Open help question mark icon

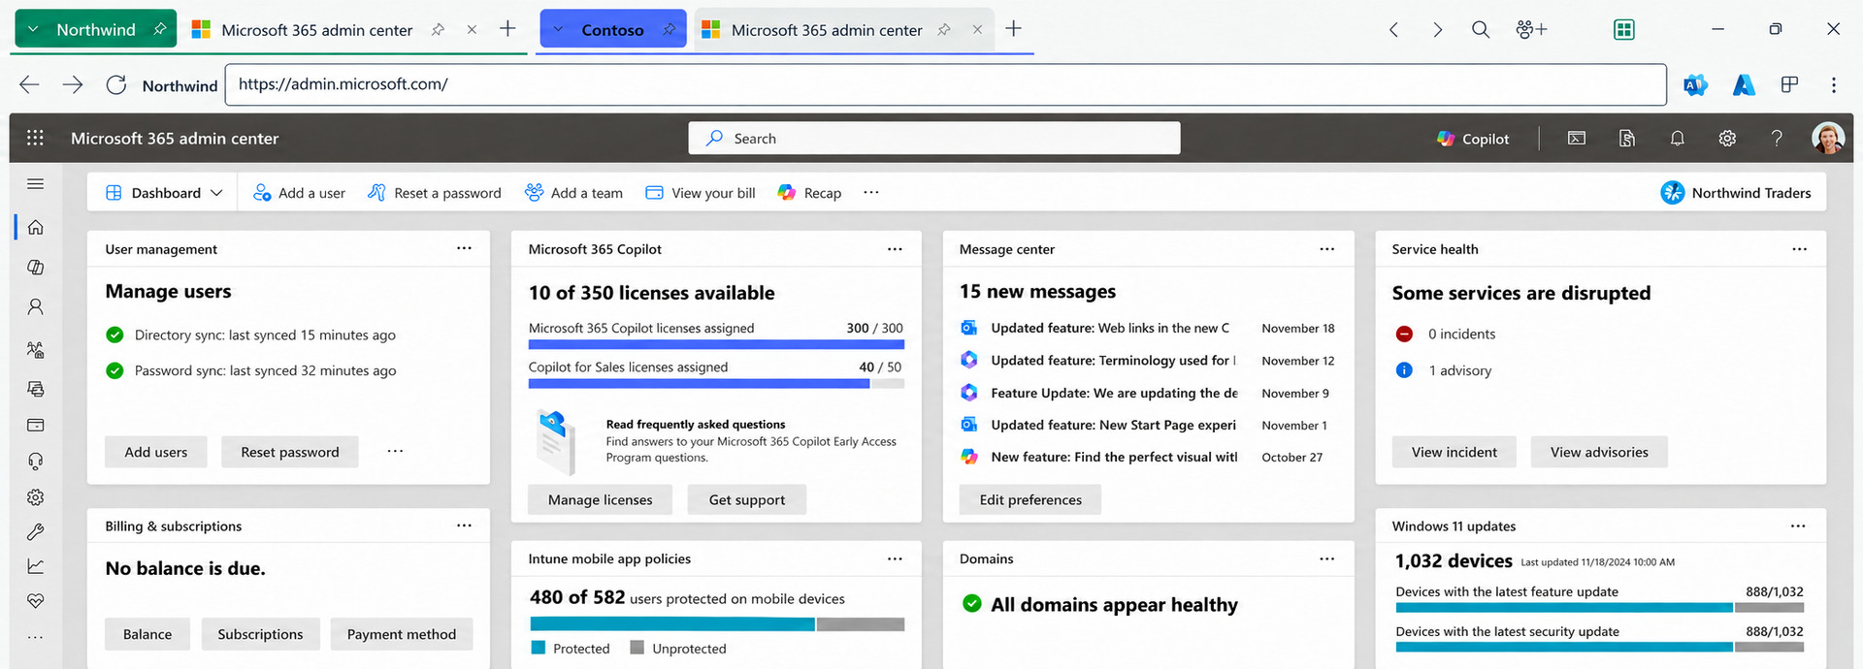pyautogui.click(x=1777, y=139)
